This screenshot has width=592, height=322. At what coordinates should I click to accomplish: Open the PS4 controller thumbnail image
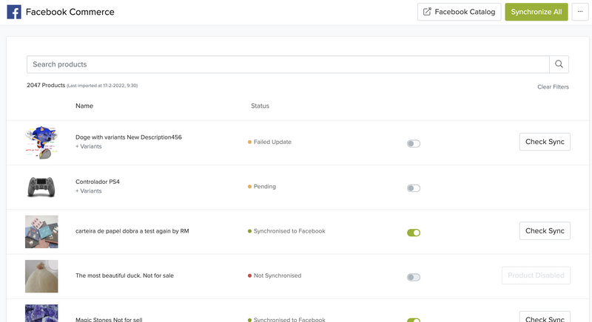(41, 187)
